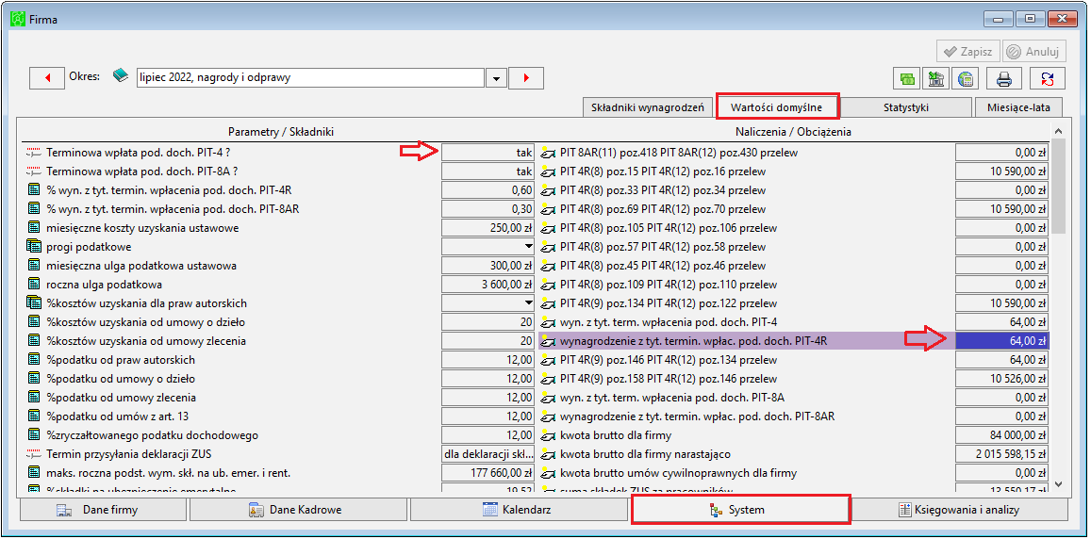
Task: Click the refresh arrows icon button
Action: (1048, 78)
